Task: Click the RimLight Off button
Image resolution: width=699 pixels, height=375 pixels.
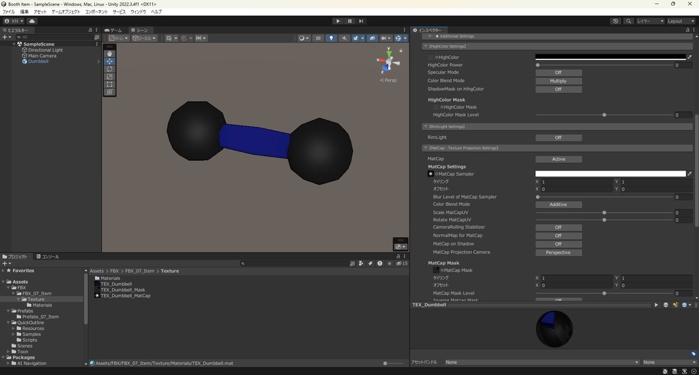Action: point(558,138)
